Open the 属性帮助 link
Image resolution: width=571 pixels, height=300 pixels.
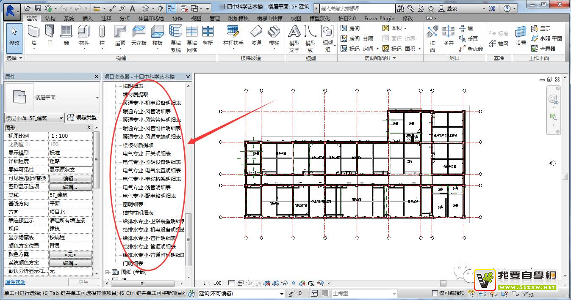[15, 282]
